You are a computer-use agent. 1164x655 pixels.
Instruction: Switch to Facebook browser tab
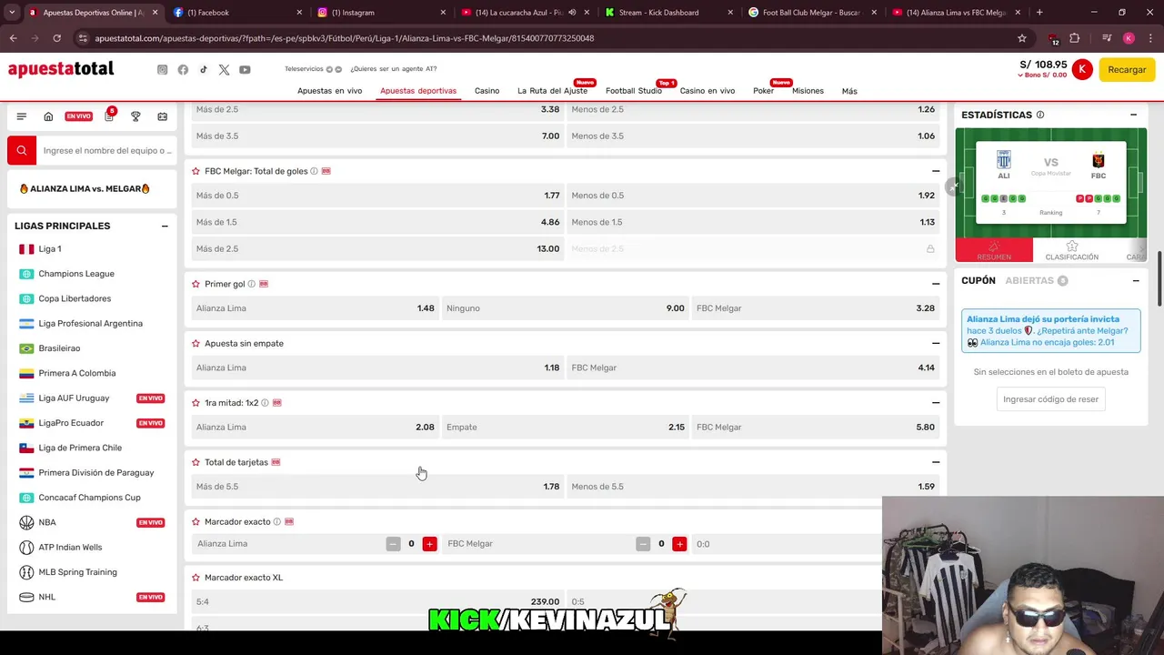[236, 13]
